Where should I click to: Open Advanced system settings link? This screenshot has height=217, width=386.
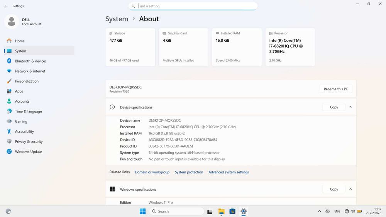(229, 172)
